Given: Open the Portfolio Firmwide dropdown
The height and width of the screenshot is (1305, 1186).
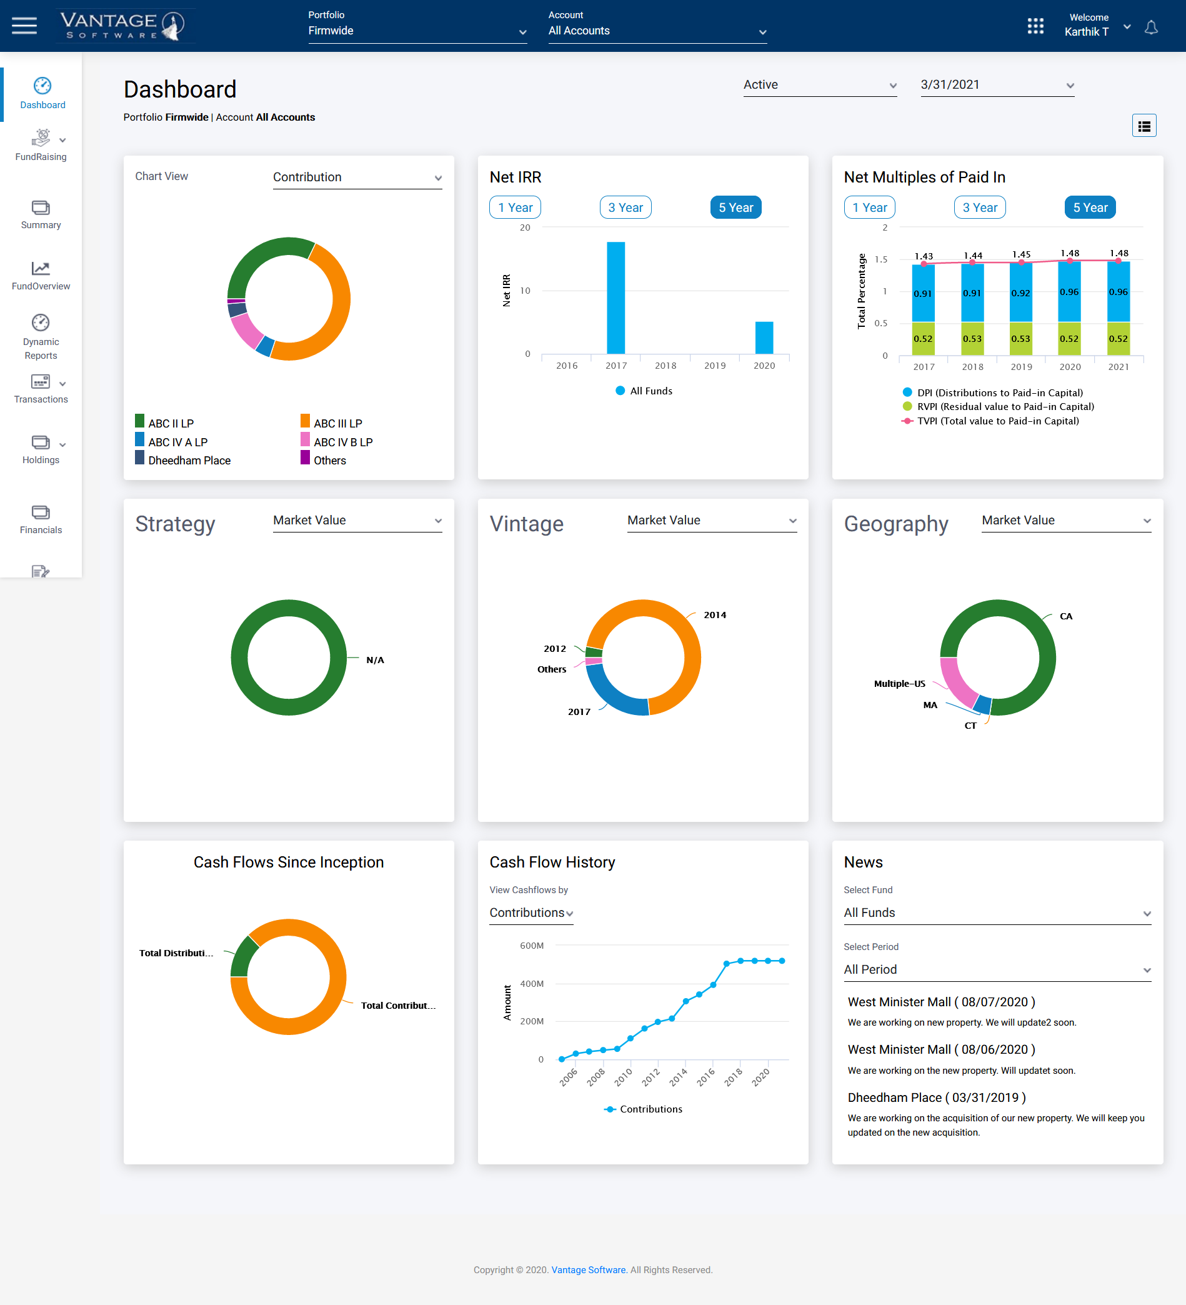Looking at the screenshot, I should click(x=417, y=31).
